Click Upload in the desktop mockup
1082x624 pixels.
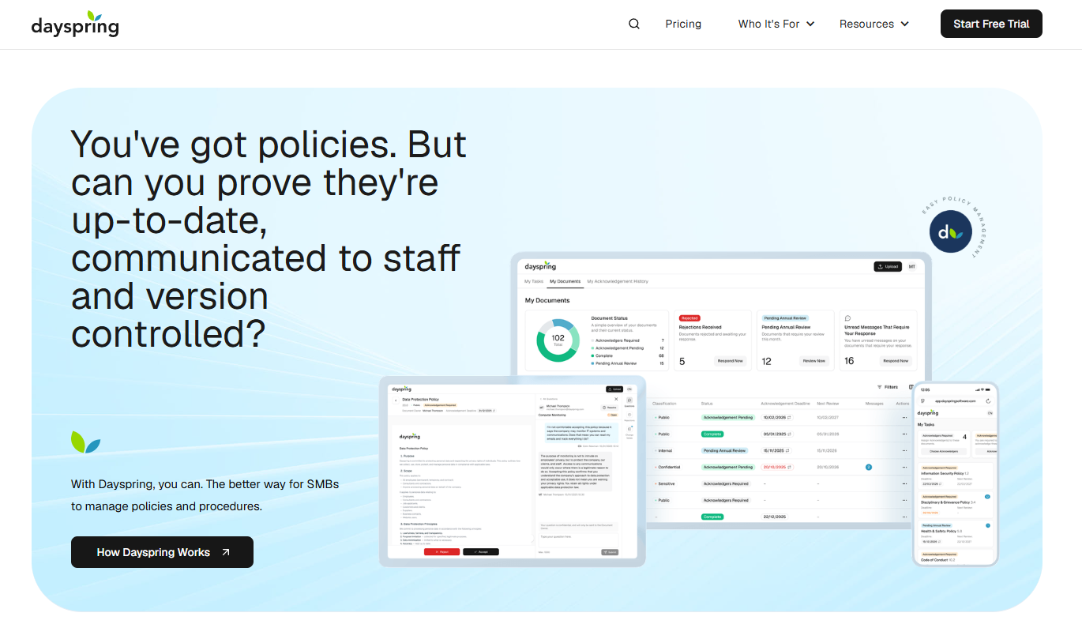(x=888, y=266)
